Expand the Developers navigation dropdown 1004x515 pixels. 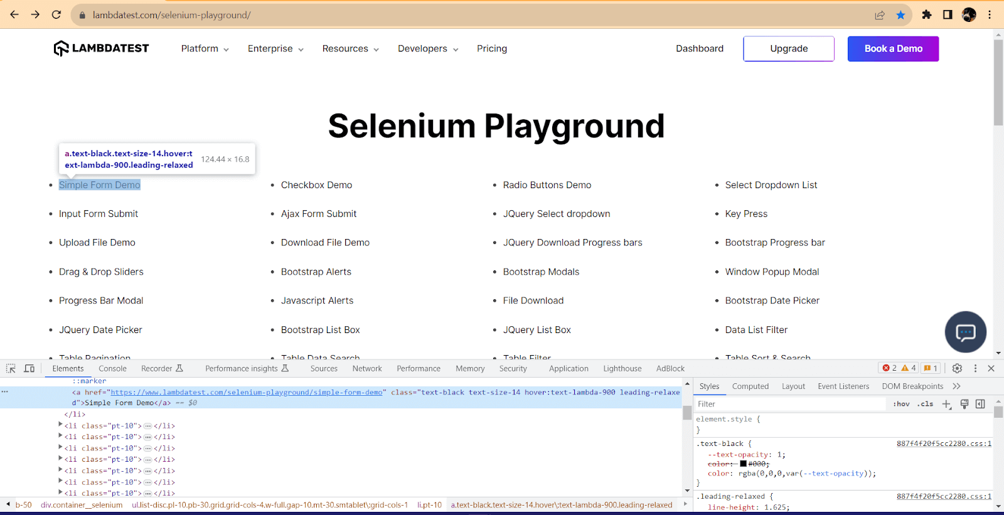(428, 49)
